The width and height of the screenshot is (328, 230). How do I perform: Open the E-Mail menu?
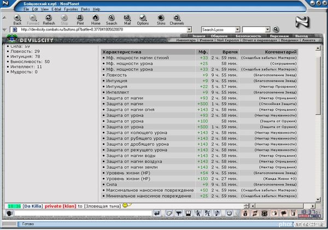coord(56,9)
